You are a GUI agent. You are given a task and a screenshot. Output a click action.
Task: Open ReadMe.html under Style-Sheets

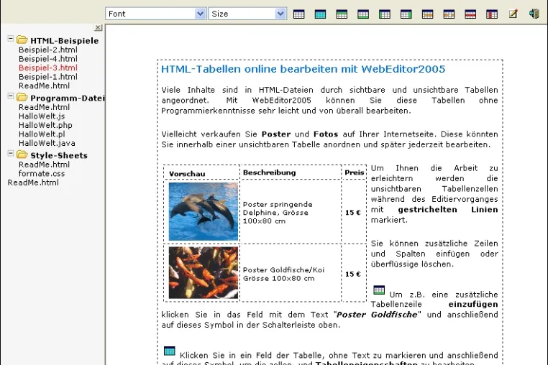coord(44,165)
